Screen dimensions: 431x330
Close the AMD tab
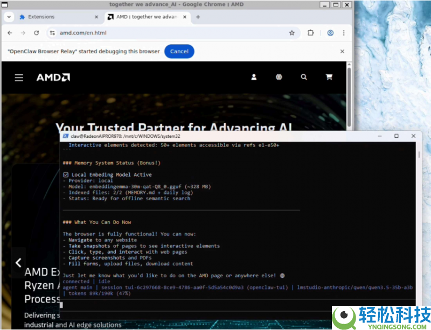coord(185,17)
